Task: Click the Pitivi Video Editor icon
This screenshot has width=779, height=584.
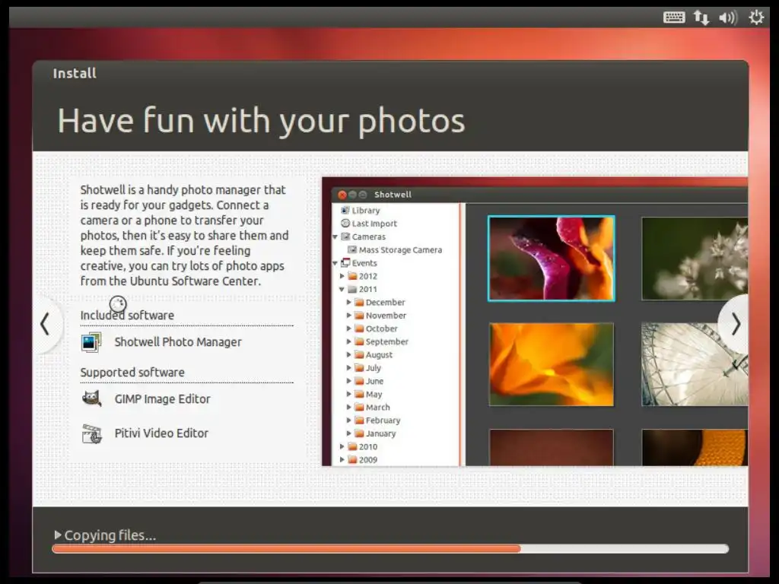Action: (92, 433)
